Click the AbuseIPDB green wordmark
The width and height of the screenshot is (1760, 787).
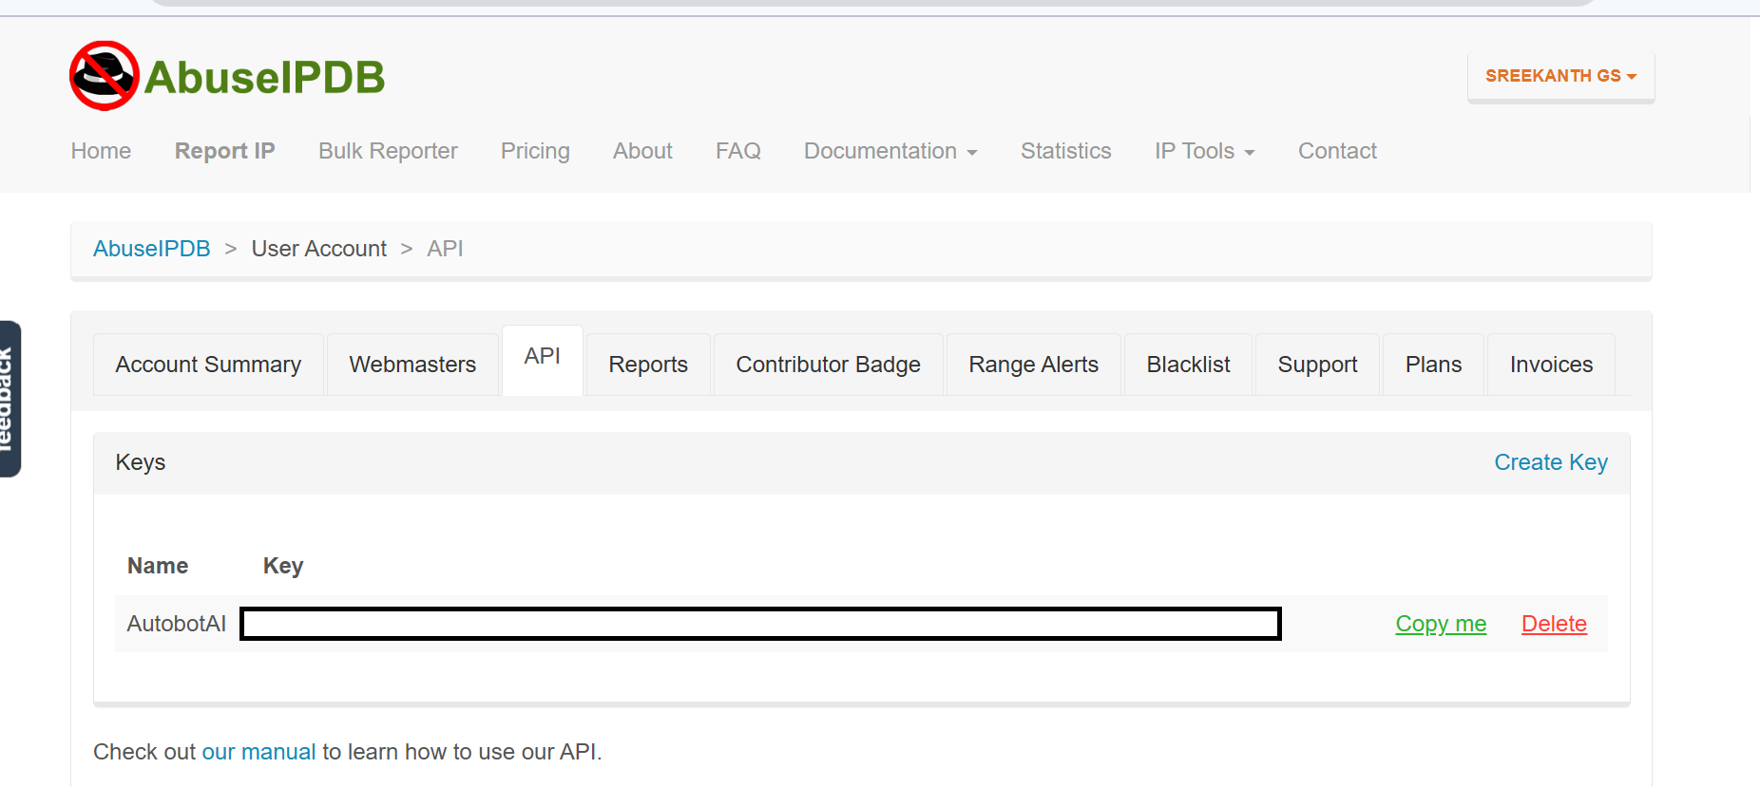pyautogui.click(x=265, y=77)
